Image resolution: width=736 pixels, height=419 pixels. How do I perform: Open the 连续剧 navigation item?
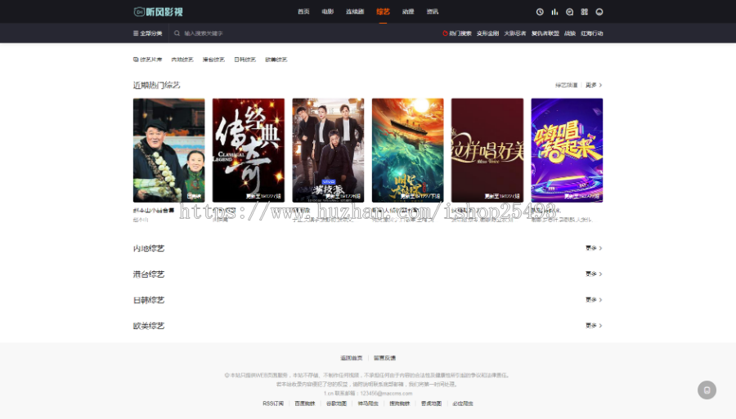click(355, 11)
